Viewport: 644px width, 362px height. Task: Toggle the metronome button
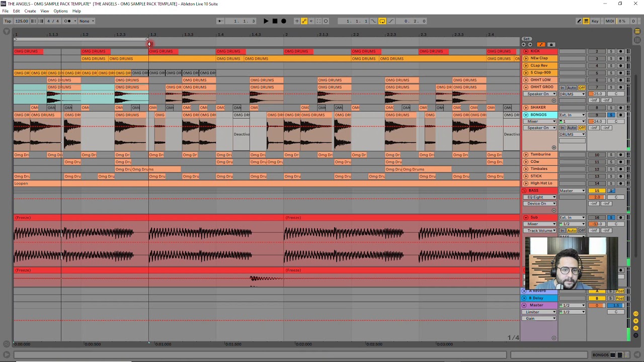point(67,21)
